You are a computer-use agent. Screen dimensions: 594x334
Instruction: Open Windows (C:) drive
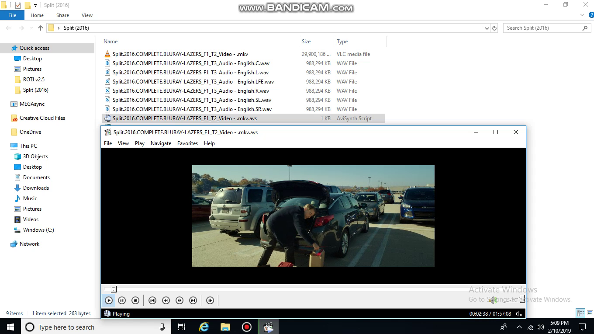38,230
